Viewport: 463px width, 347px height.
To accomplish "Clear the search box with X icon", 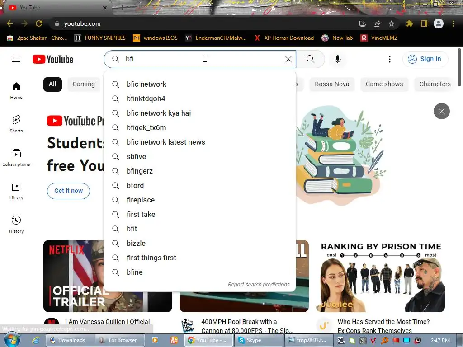I will pos(288,59).
